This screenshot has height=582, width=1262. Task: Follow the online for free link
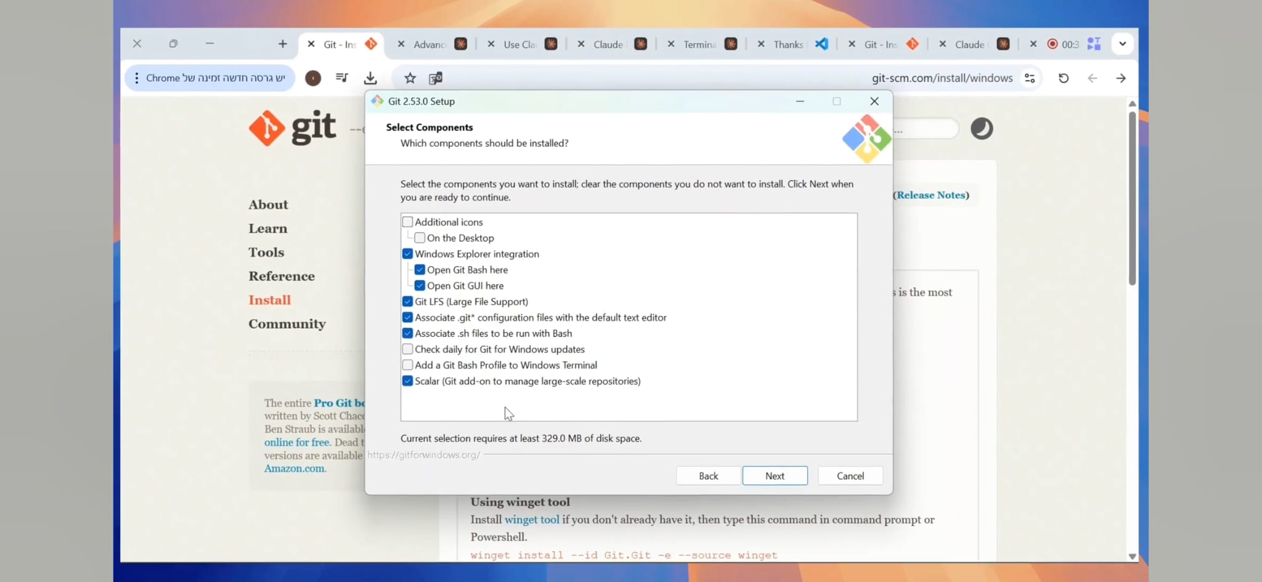click(x=297, y=442)
